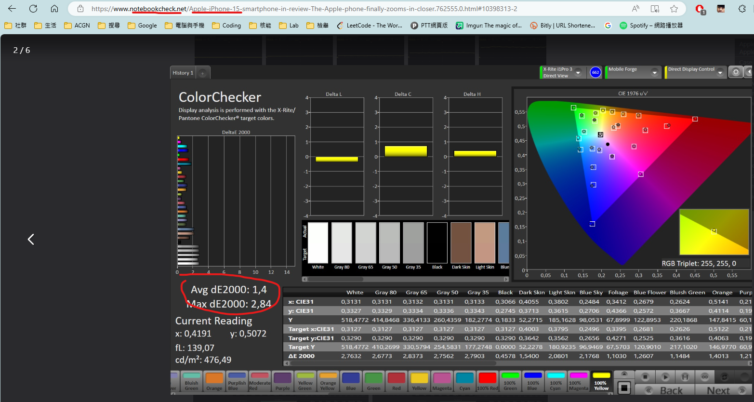Add page to favorites with star icon
Viewport: 754px width, 402px height.
pyautogui.click(x=674, y=9)
